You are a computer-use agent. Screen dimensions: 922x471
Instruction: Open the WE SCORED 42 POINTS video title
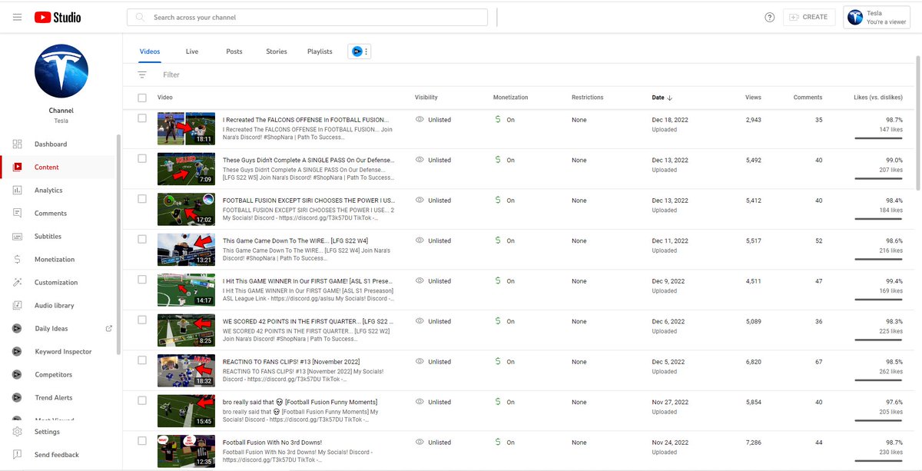[308, 321]
